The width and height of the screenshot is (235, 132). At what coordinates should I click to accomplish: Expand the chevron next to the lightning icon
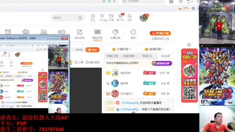coord(114,1)
